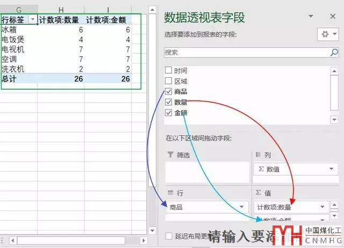Open the field list settings gear menu

pos(328,34)
